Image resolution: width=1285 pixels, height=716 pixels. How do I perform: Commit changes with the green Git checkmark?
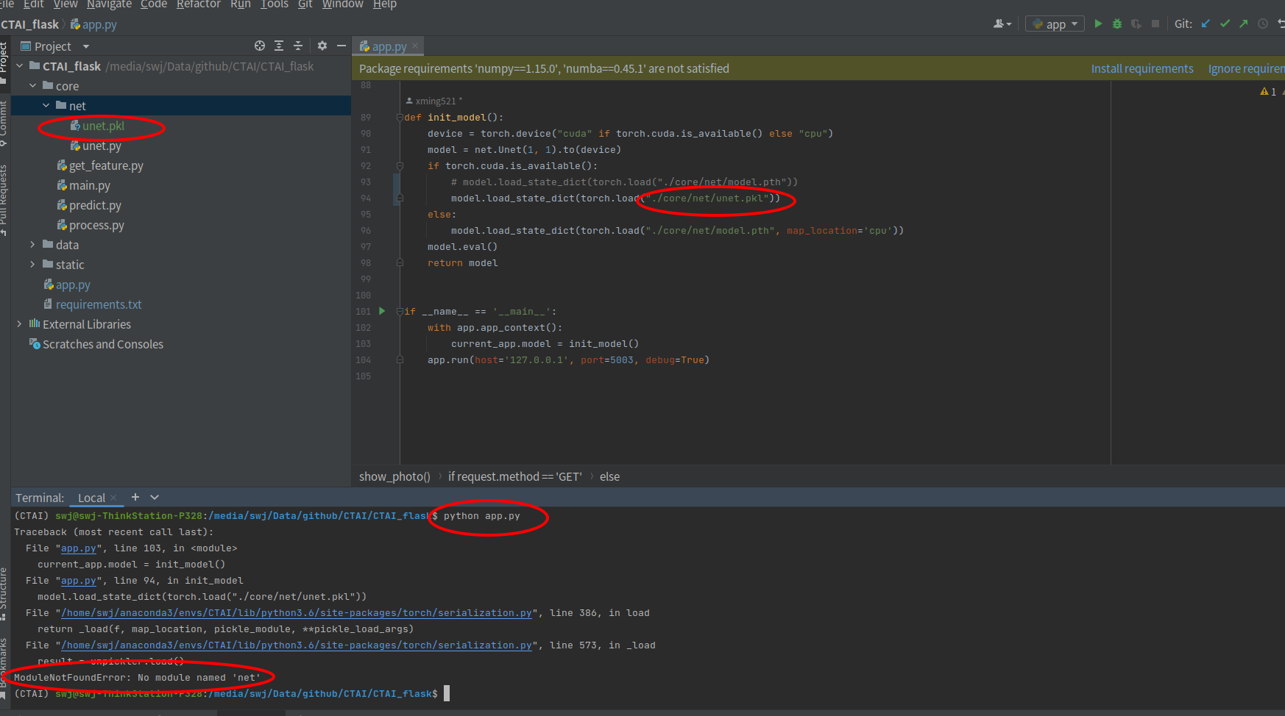click(1224, 24)
